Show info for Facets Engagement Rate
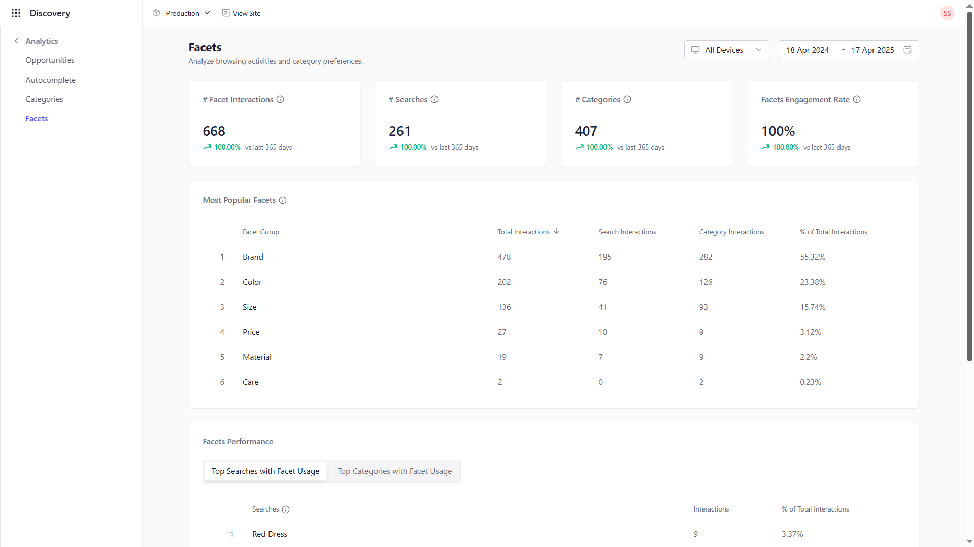This screenshot has width=974, height=547. 857,99
